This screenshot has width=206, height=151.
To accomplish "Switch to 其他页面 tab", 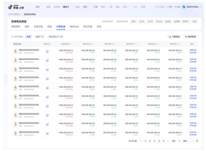I will point(88,27).
